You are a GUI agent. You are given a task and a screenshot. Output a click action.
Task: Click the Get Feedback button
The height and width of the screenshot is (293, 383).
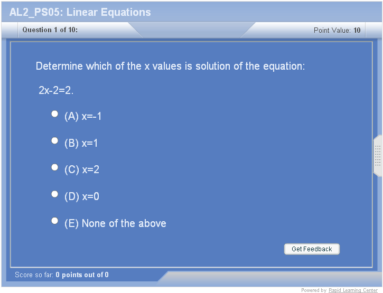tap(312, 249)
